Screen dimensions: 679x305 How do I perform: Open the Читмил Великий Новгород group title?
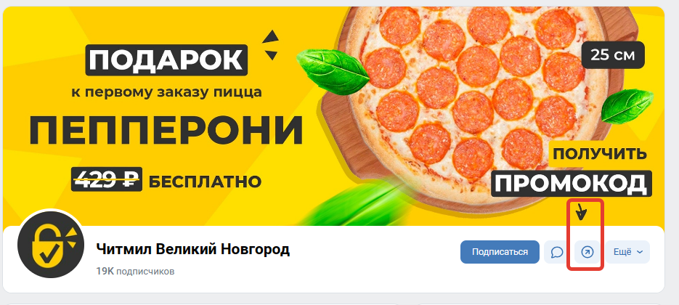coord(192,250)
